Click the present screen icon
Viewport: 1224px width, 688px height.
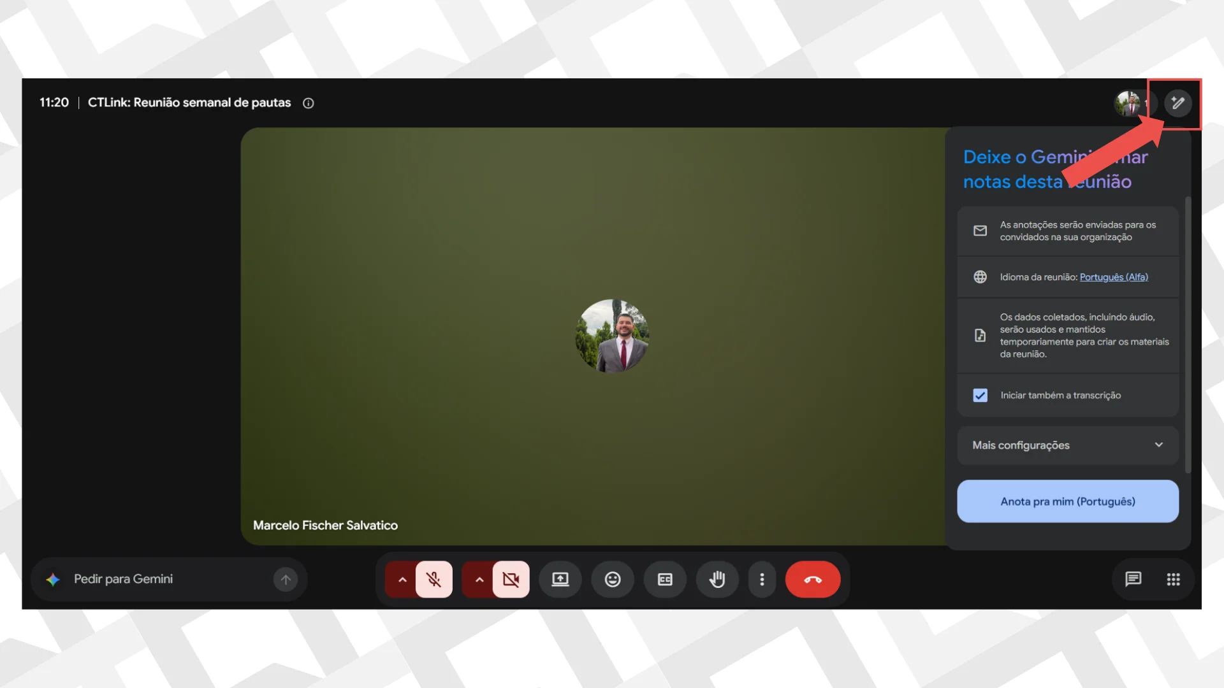[x=560, y=579]
